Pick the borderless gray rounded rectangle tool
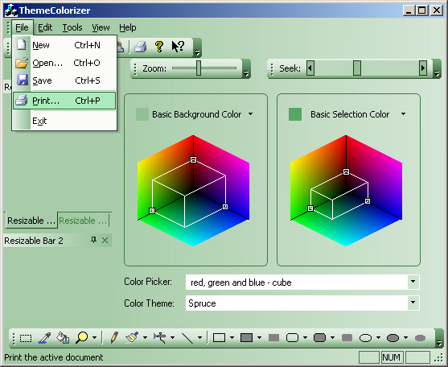This screenshot has width=448, height=367. click(x=347, y=338)
